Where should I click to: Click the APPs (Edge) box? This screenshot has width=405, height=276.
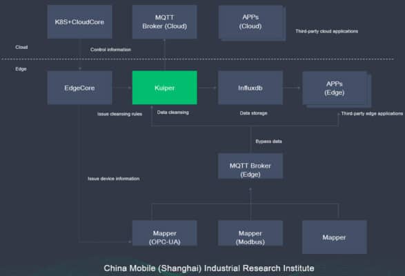337,89
